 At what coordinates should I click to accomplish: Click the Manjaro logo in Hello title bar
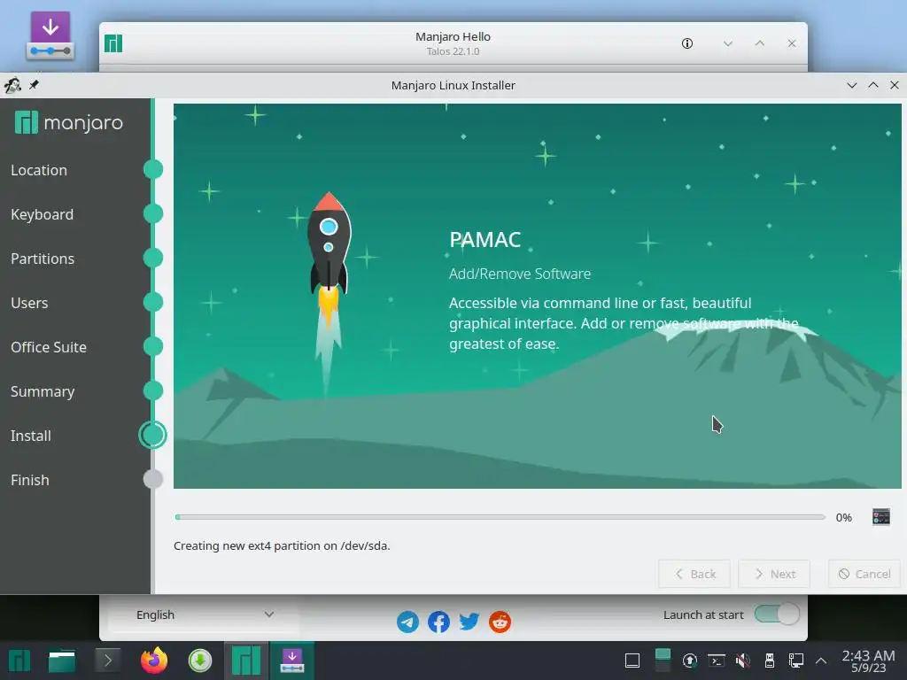pyautogui.click(x=113, y=43)
